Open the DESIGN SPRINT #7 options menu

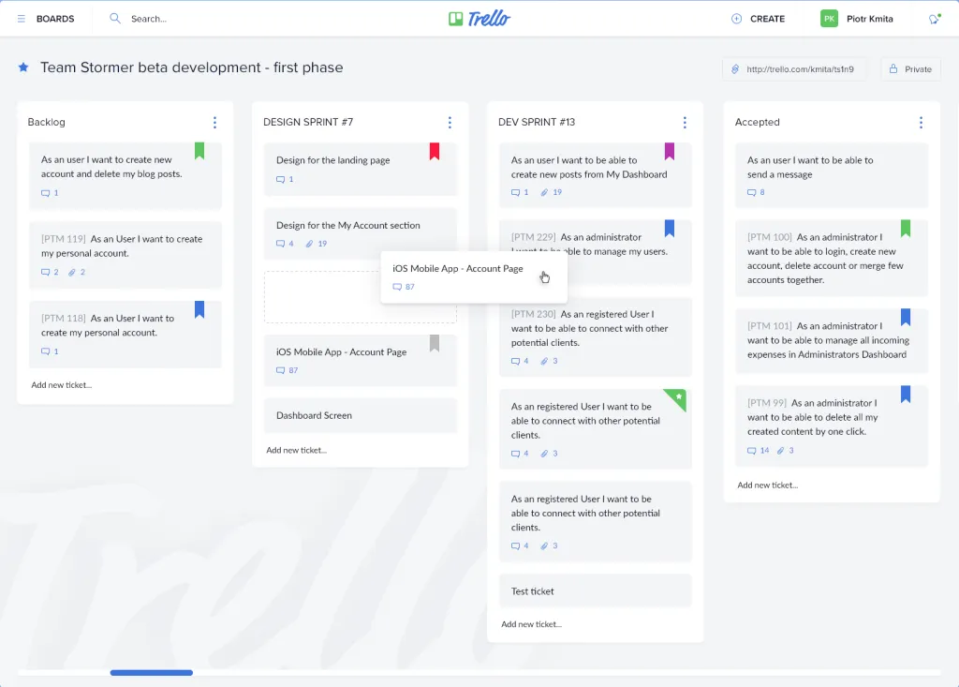450,122
